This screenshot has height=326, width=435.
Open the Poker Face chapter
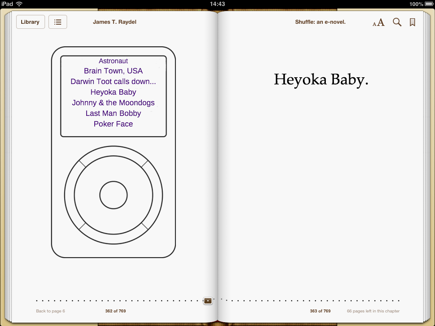tap(113, 124)
